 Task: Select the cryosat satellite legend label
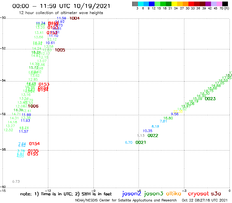coord(198,194)
